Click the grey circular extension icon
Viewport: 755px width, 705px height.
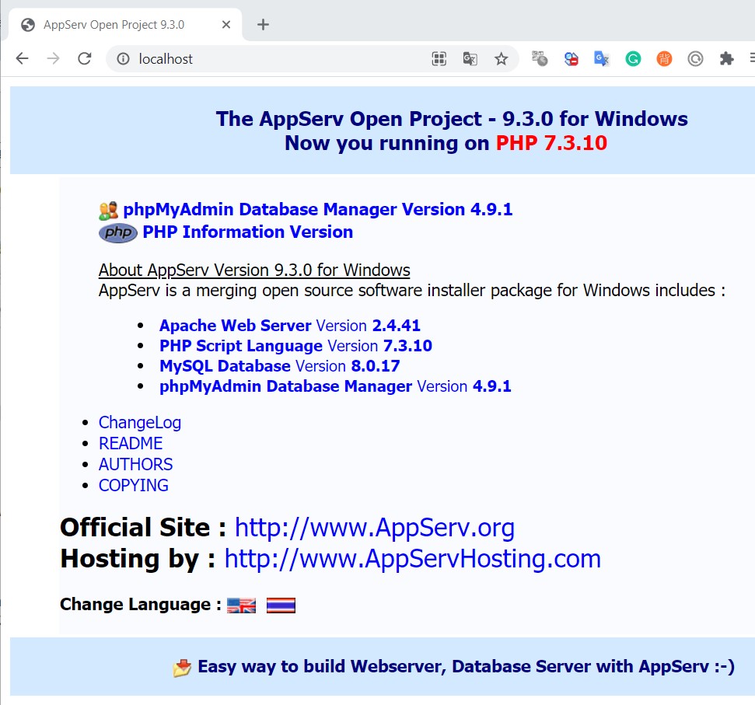pos(695,59)
